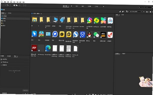Select the colorful archive compression app shortcut
This screenshot has width=153, height=95.
(41, 34)
